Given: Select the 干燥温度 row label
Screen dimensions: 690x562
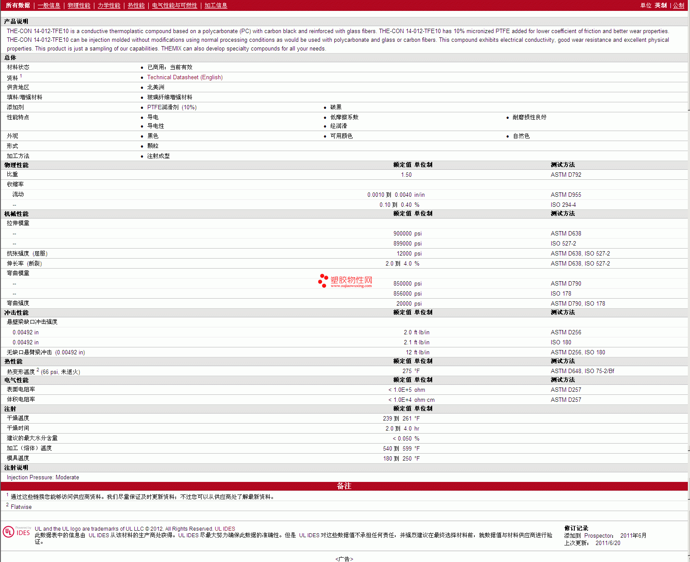Looking at the screenshot, I should click(x=18, y=418).
